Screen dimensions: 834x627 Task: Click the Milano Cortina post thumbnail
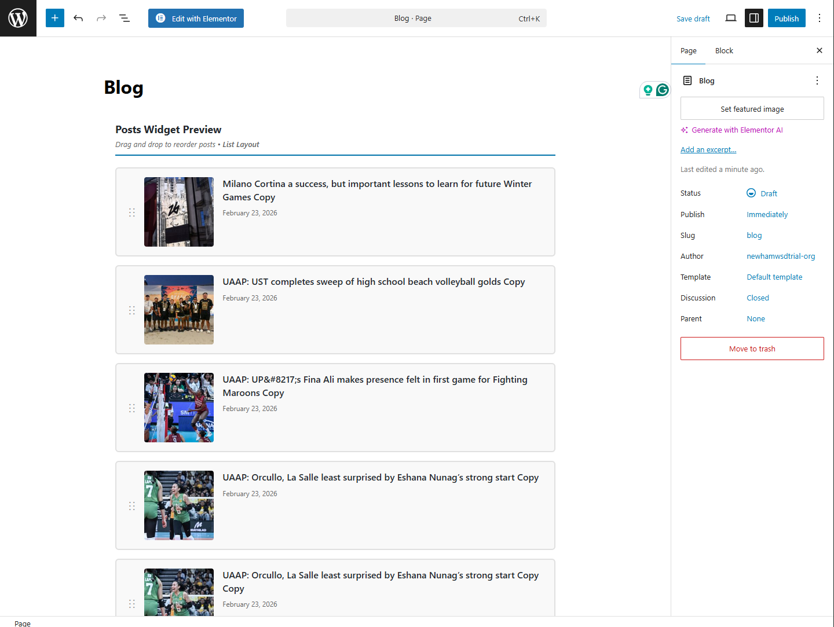(179, 212)
